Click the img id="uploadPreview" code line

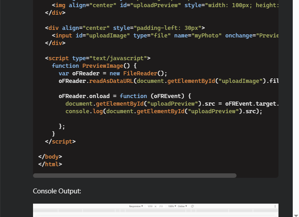tap(165, 5)
